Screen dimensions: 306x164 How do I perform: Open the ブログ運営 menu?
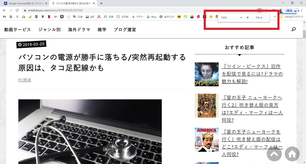point(125,30)
